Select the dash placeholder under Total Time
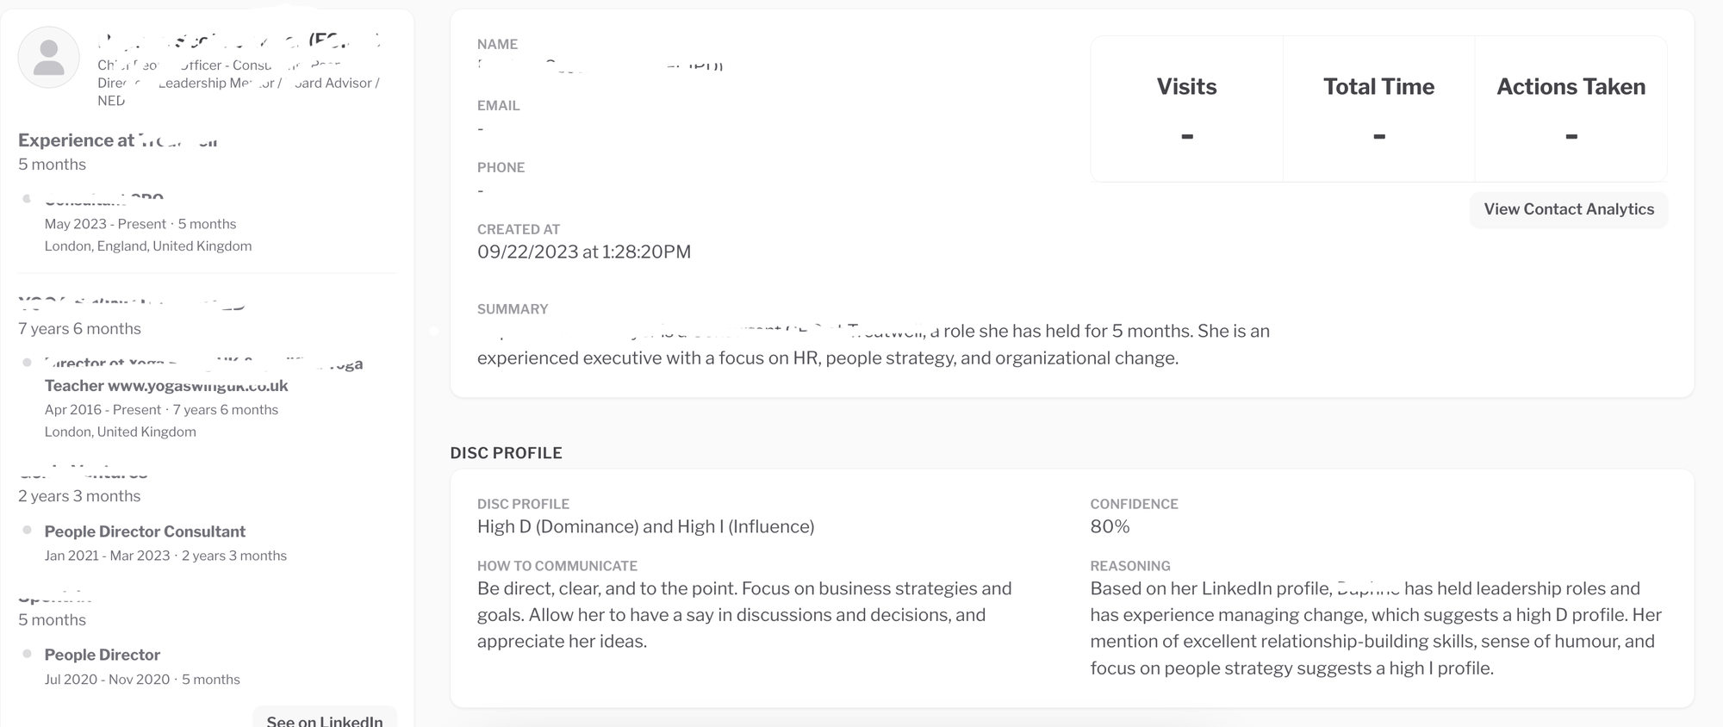This screenshot has width=1723, height=727. (x=1378, y=136)
